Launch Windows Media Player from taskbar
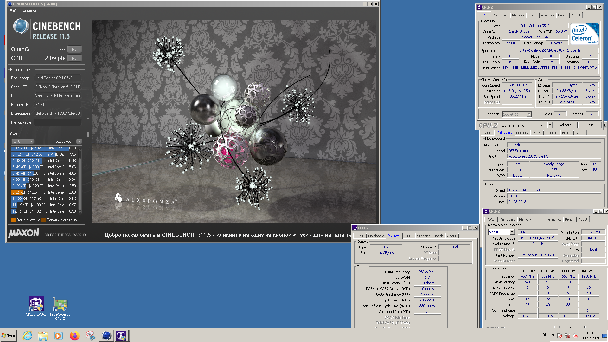The width and height of the screenshot is (608, 342). (x=58, y=335)
